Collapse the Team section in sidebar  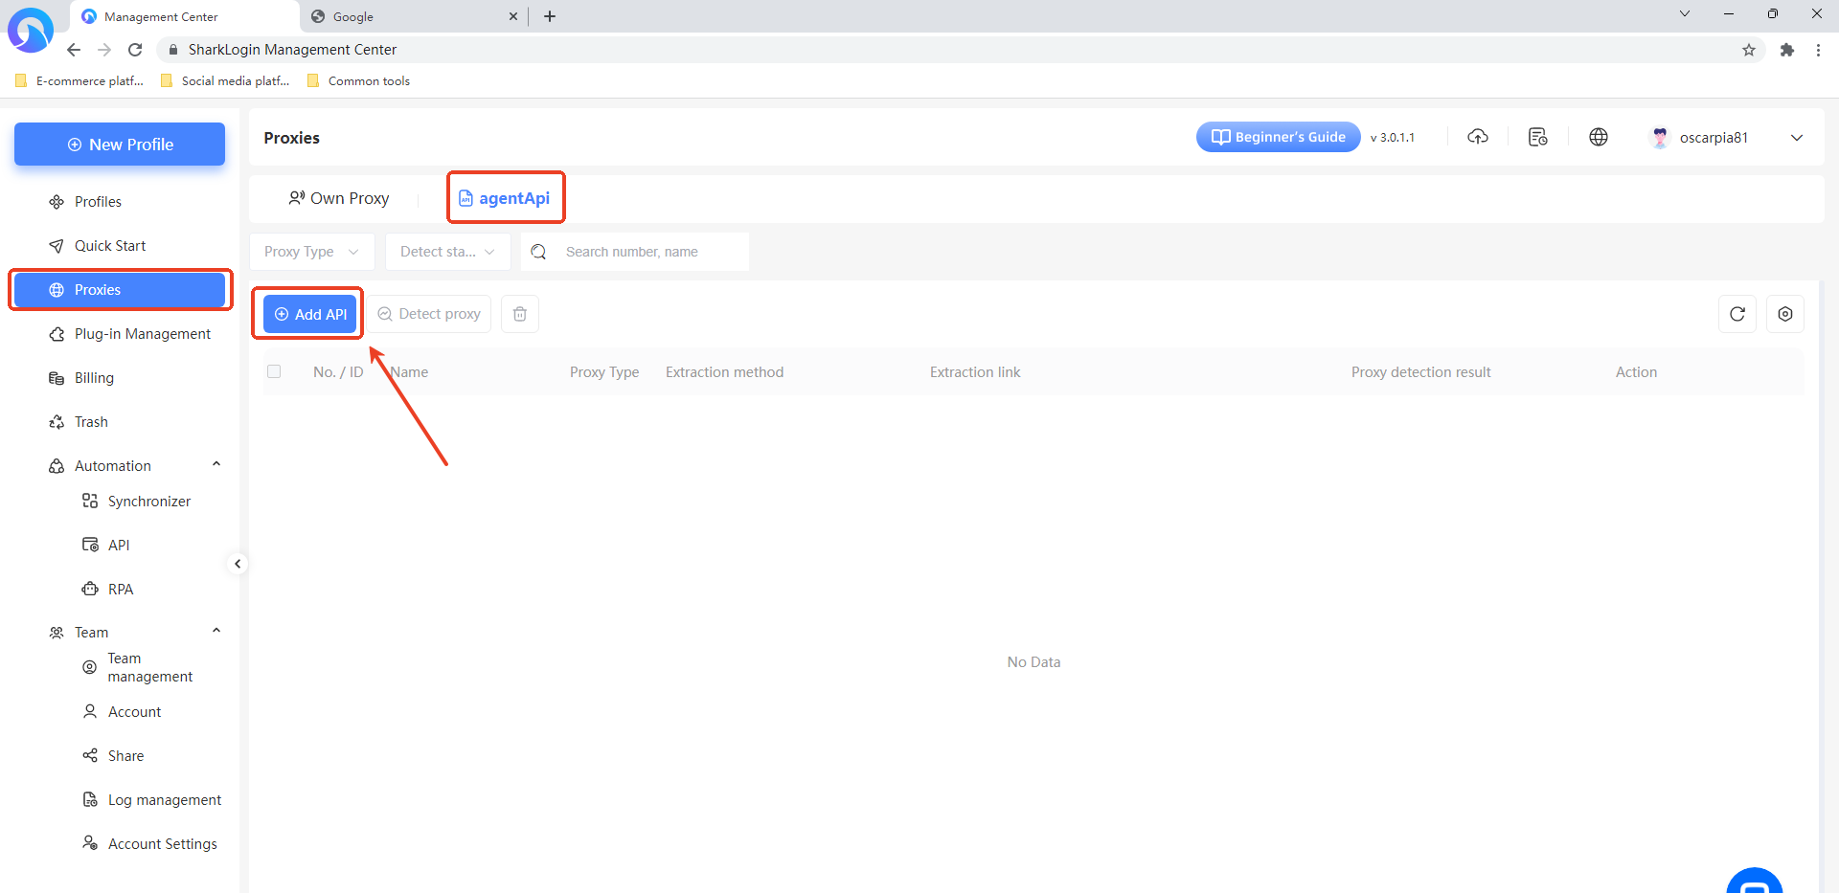coord(216,632)
